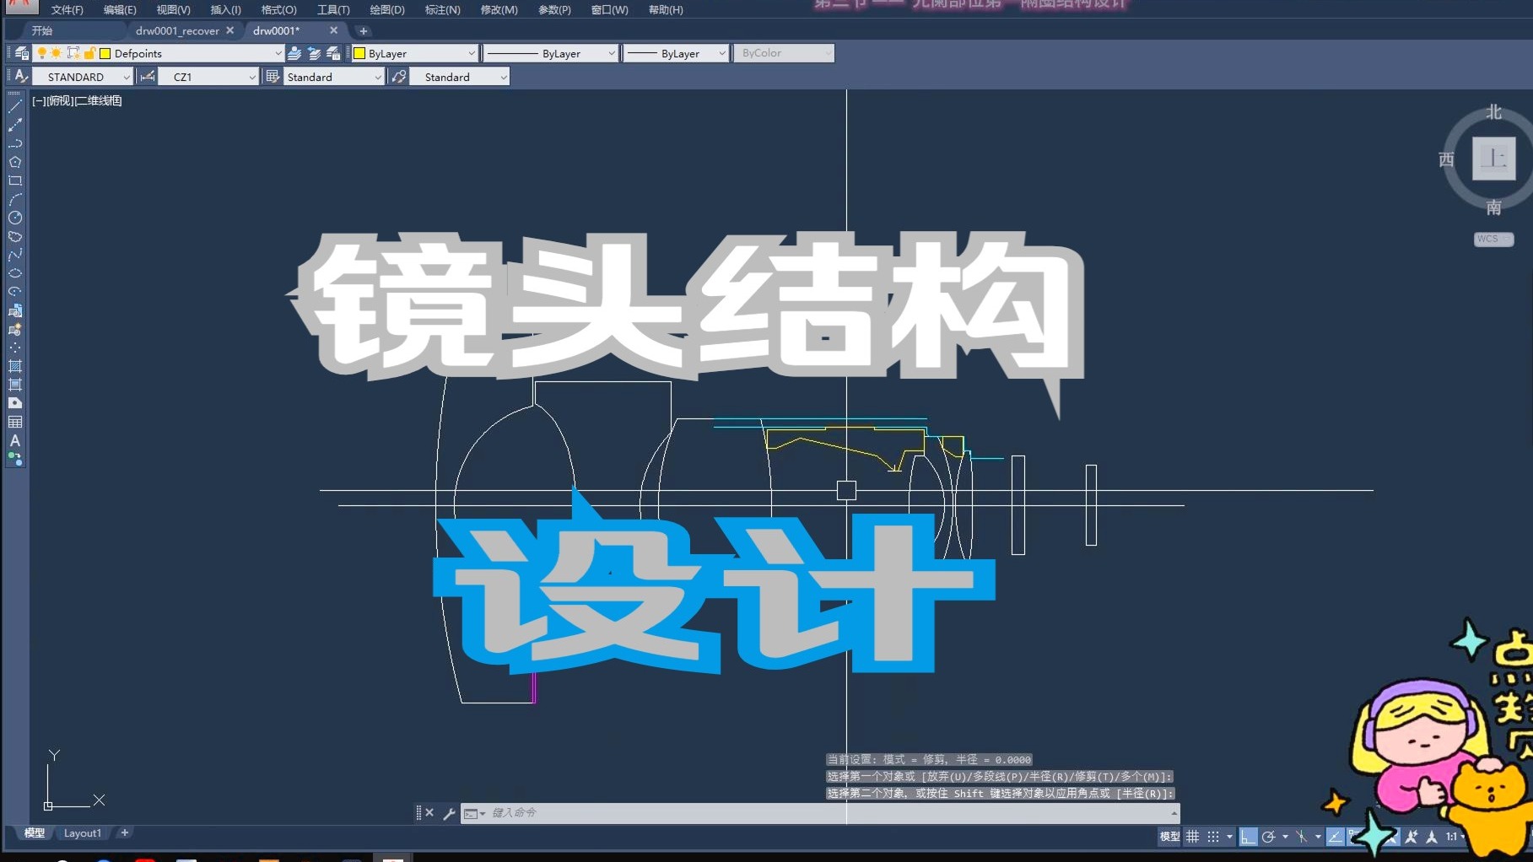This screenshot has width=1533, height=862.
Task: Switch to the Layout1 tab
Action: click(x=83, y=832)
